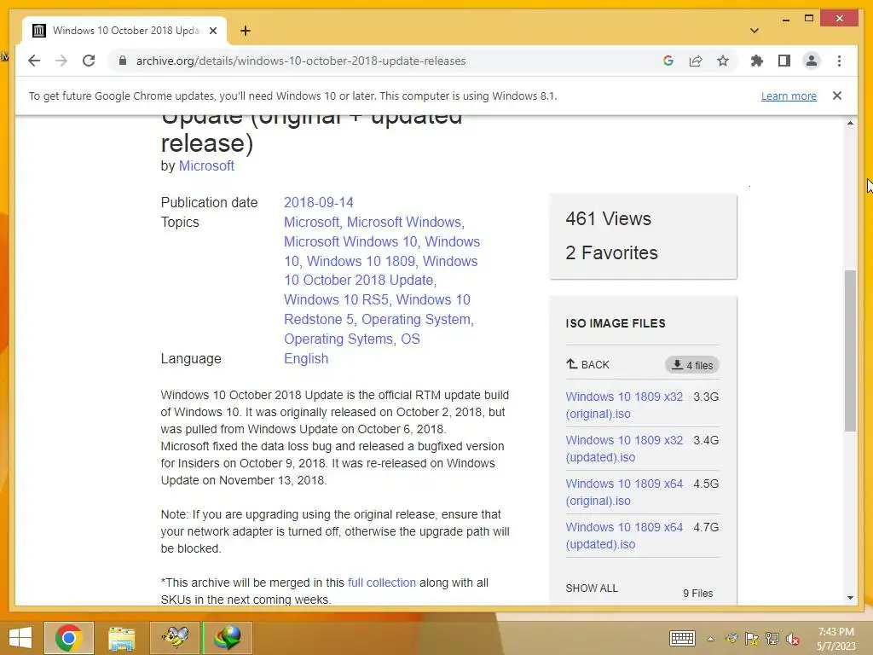Click the forward navigation arrow
The height and width of the screenshot is (655, 873).
[x=61, y=61]
